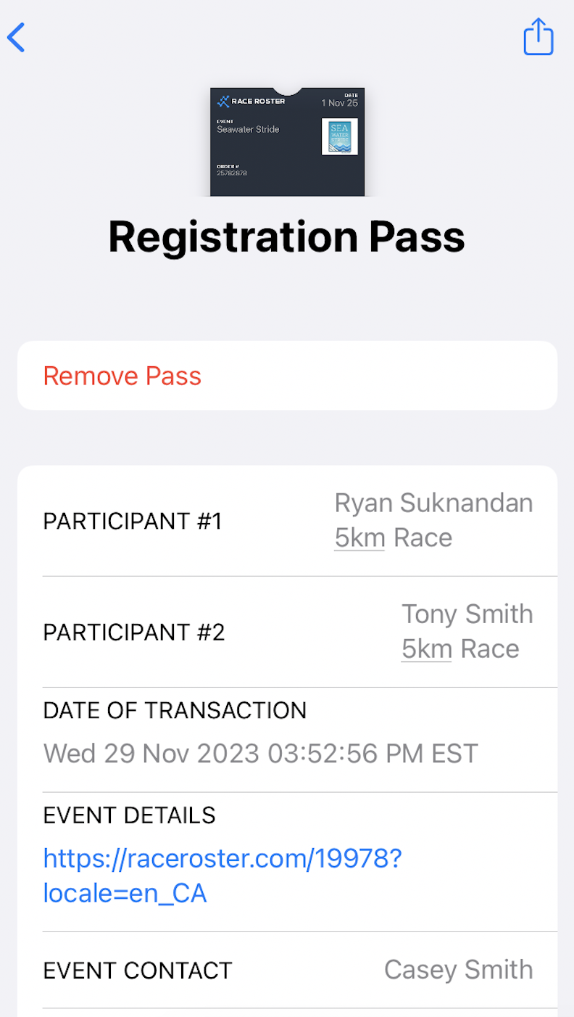This screenshot has height=1017, width=574.
Task: Select the Participant #2 label
Action: [134, 632]
